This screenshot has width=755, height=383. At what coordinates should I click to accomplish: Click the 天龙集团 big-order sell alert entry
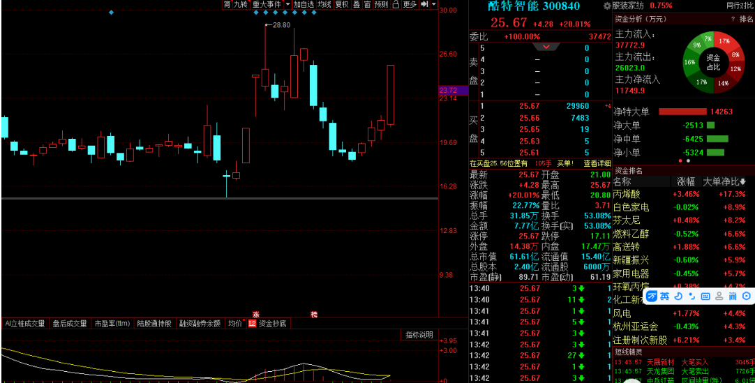(x=684, y=371)
